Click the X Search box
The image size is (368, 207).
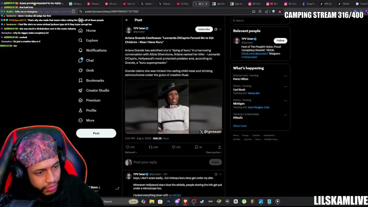point(260,20)
